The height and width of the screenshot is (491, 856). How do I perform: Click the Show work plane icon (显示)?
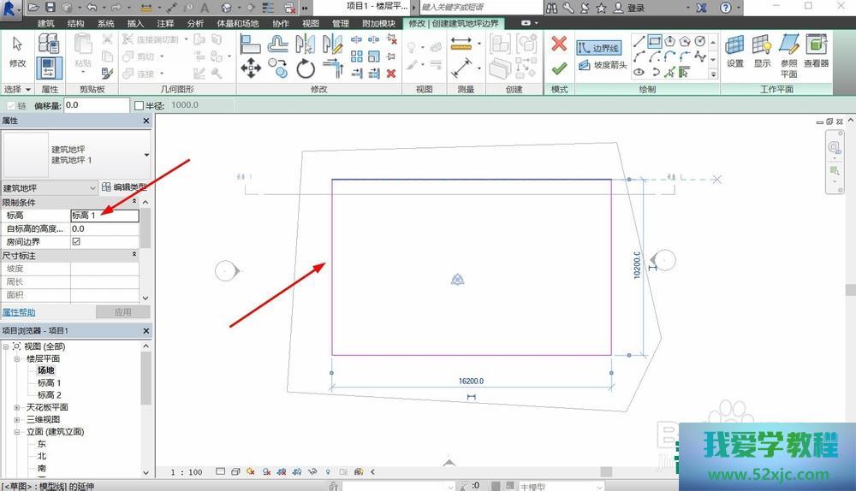[x=762, y=50]
